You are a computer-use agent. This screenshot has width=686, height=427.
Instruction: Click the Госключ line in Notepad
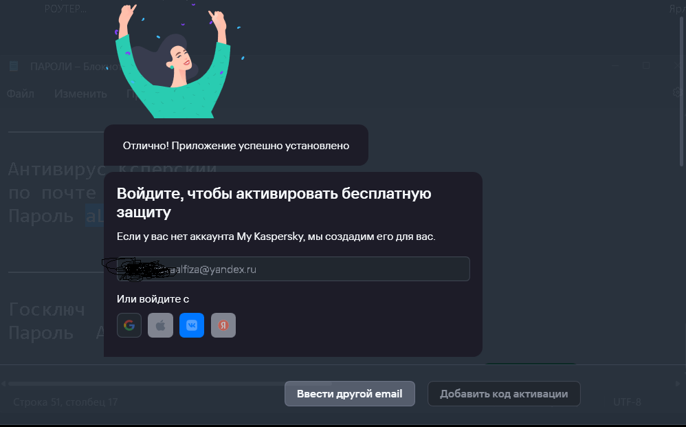coord(47,309)
